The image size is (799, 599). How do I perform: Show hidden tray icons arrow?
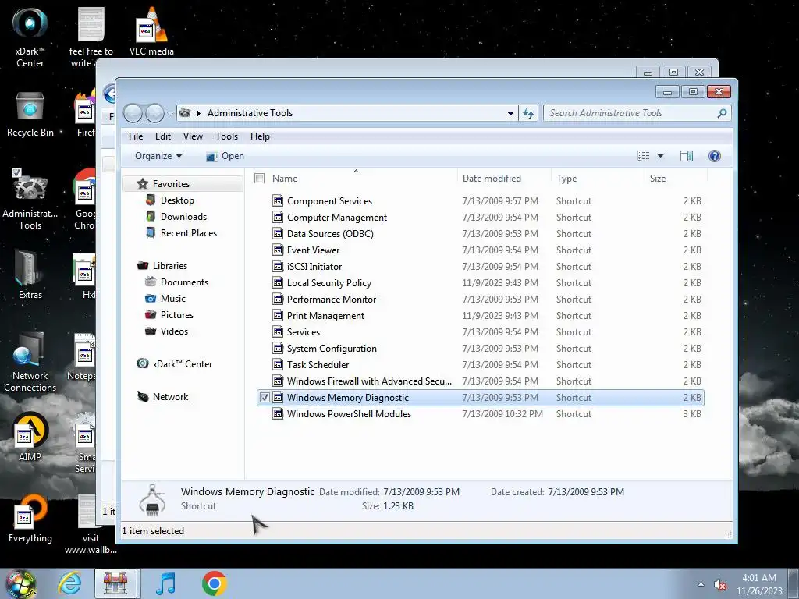pyautogui.click(x=701, y=584)
